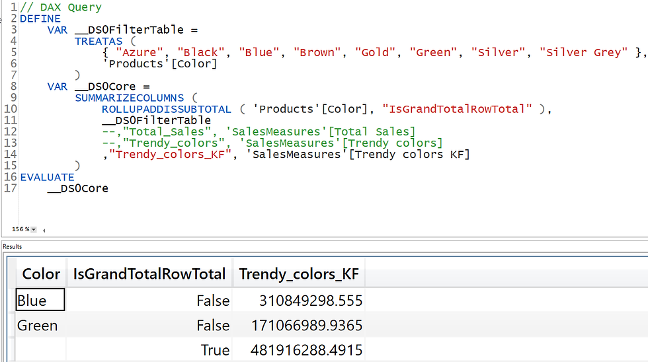Click __DS0FilterTable on line 11
This screenshot has height=362, width=648.
156,120
